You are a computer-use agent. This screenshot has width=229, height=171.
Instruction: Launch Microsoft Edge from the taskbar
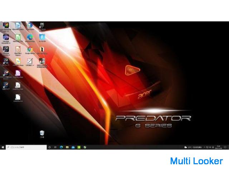(62, 147)
